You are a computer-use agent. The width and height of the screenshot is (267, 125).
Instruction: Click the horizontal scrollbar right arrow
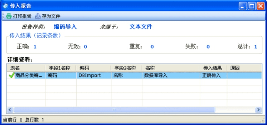259,110
